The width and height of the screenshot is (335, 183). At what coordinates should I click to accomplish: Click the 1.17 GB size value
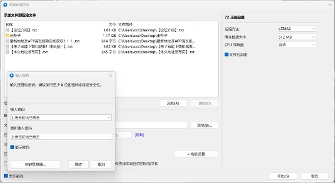click(109, 36)
